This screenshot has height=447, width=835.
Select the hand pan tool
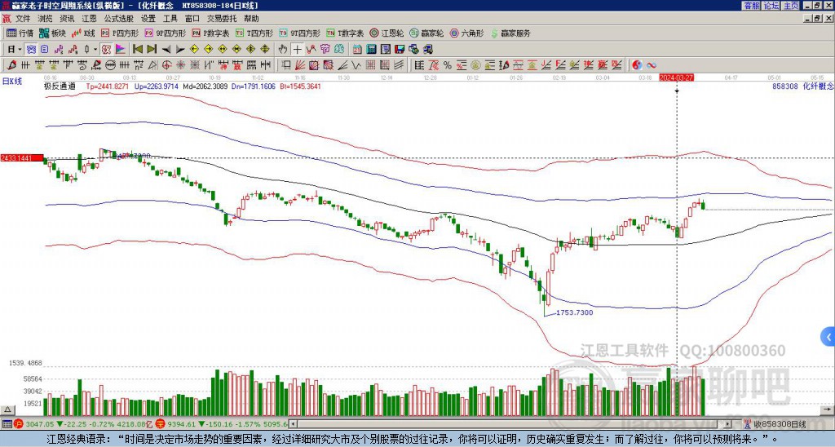pyautogui.click(x=283, y=50)
